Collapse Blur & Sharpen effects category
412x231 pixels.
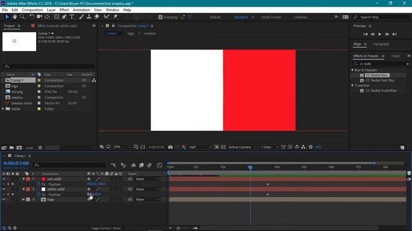click(353, 70)
